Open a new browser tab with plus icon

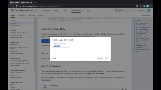click(x=35, y=2)
